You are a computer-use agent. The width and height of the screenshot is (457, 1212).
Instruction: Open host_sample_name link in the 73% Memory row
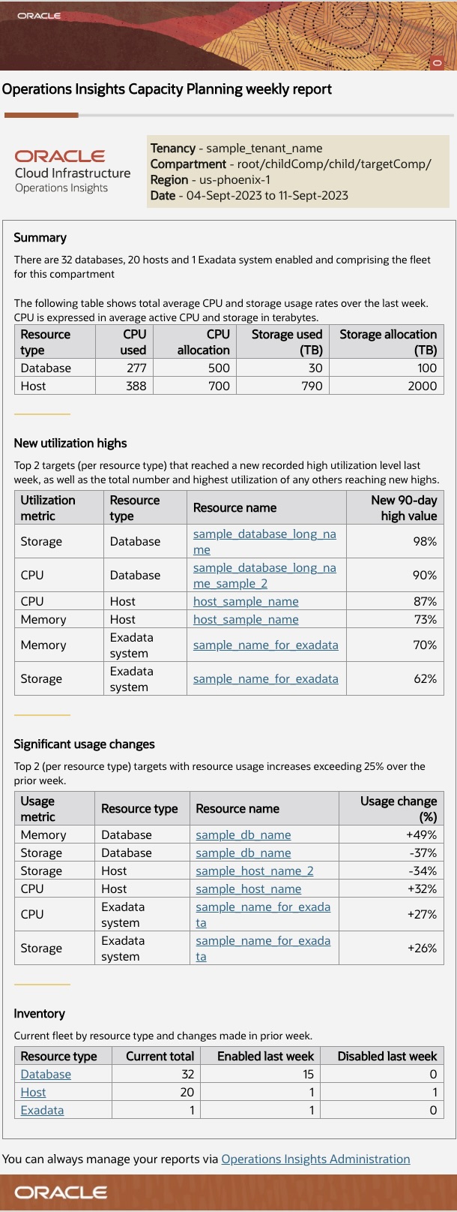point(246,619)
